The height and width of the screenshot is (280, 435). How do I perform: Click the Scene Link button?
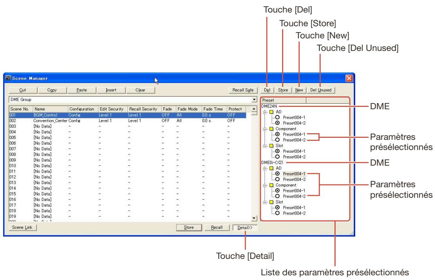(22, 227)
